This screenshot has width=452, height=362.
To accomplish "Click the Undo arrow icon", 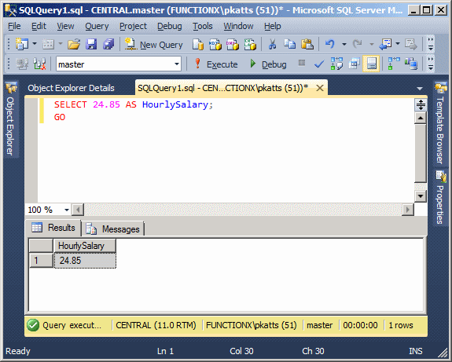I will 330,44.
